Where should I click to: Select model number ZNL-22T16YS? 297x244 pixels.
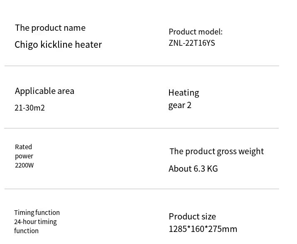click(192, 43)
